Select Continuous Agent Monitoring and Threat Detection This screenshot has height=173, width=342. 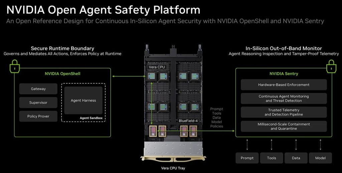pyautogui.click(x=284, y=98)
